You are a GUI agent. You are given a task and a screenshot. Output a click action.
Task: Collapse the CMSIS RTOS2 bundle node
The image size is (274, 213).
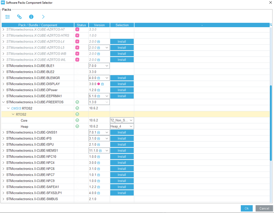tap(8, 108)
